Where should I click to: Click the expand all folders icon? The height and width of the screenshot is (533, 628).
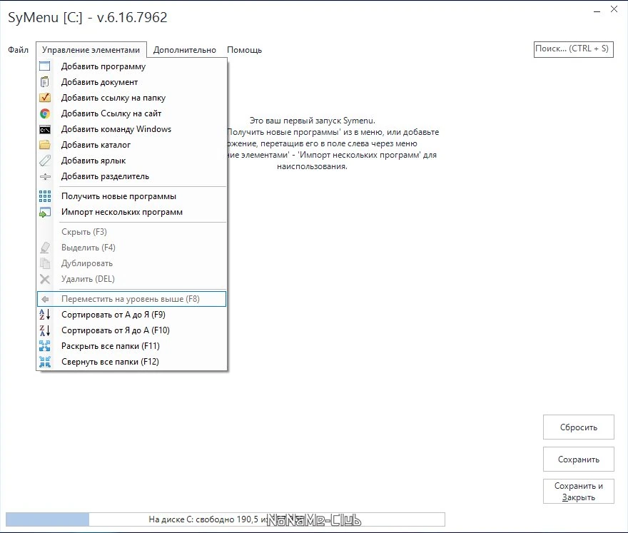[45, 346]
